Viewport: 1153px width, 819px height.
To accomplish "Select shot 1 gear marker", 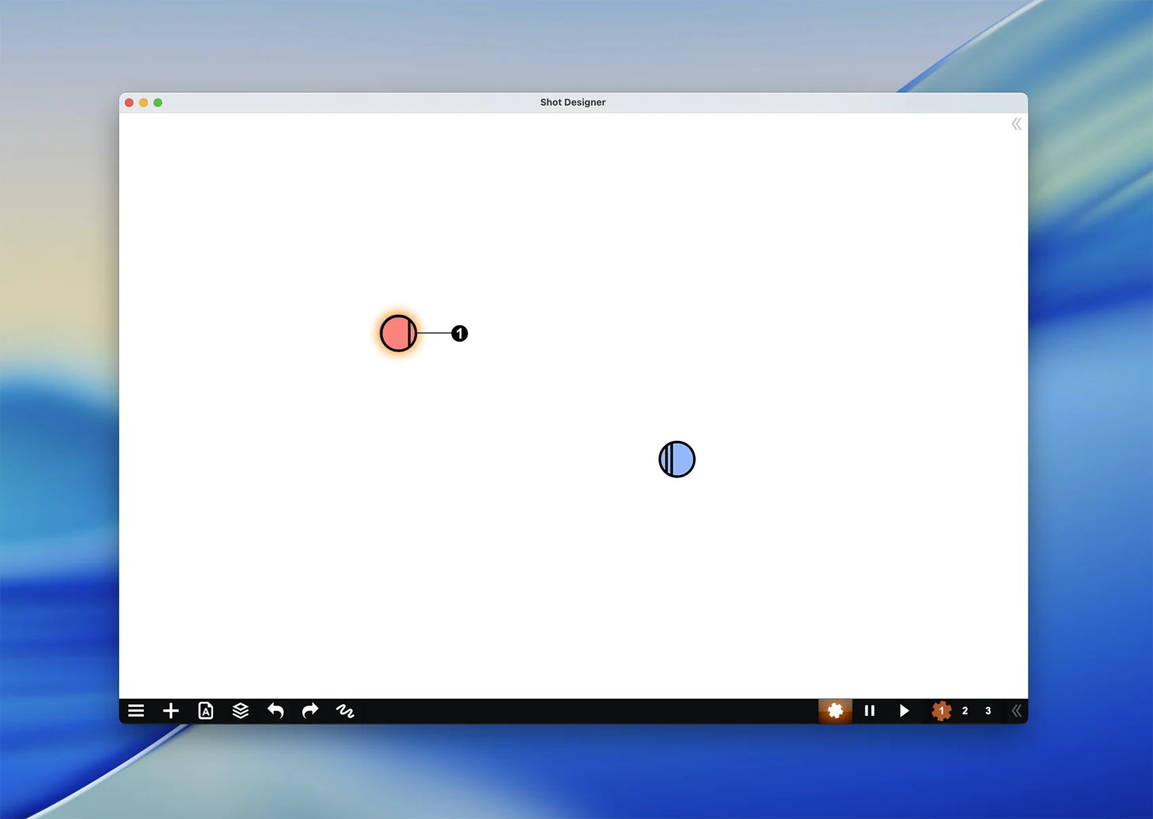I will point(941,710).
